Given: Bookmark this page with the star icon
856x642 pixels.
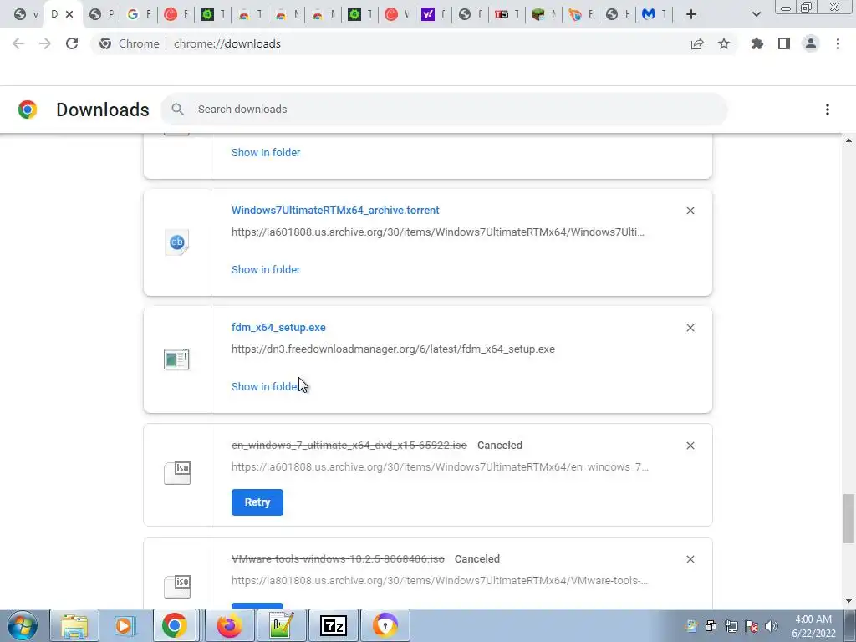Looking at the screenshot, I should [724, 43].
